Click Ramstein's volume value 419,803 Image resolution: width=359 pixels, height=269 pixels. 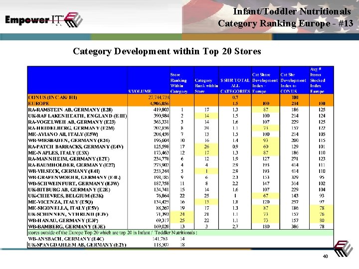(x=161, y=110)
